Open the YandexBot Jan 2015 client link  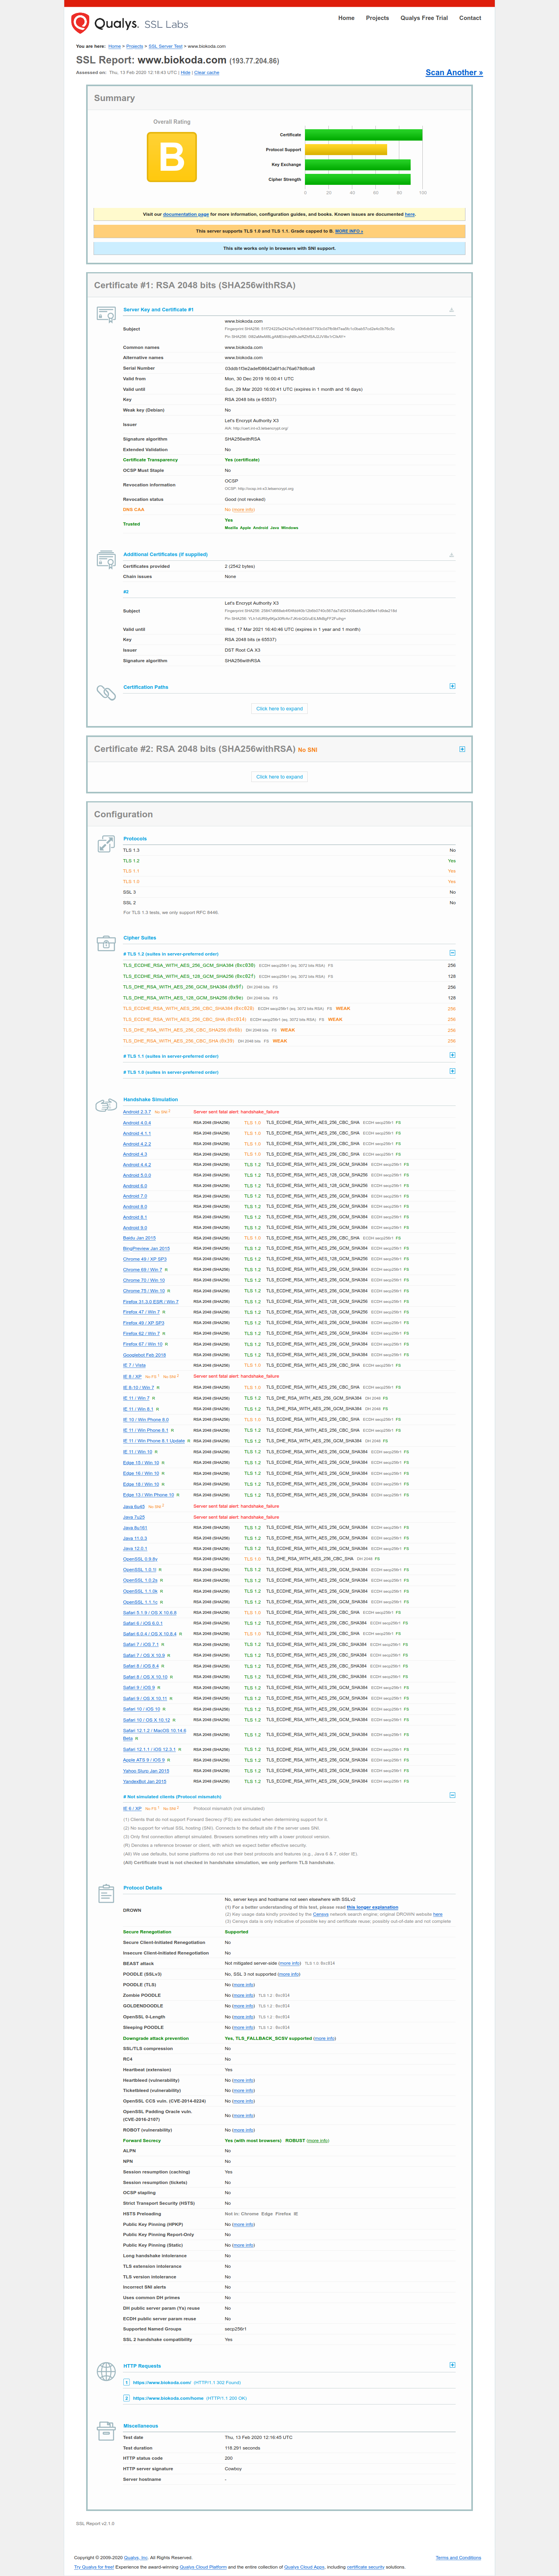tap(145, 1781)
